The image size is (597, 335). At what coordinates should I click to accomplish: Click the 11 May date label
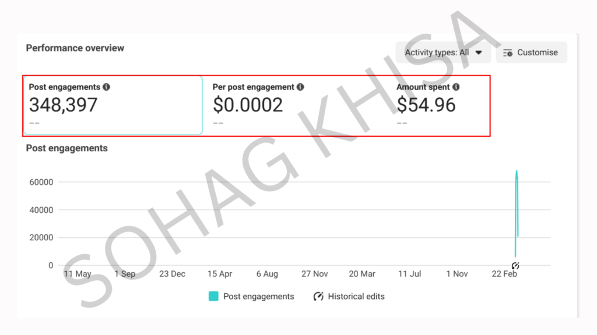[78, 274]
